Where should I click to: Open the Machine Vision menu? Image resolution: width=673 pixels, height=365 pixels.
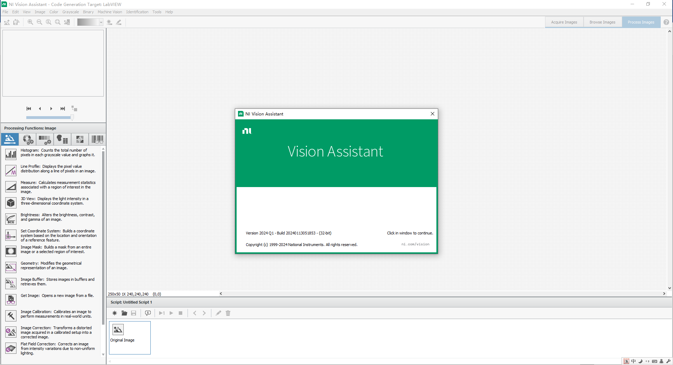[110, 12]
